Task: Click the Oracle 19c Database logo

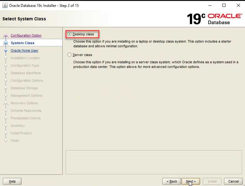Action: coord(214,19)
